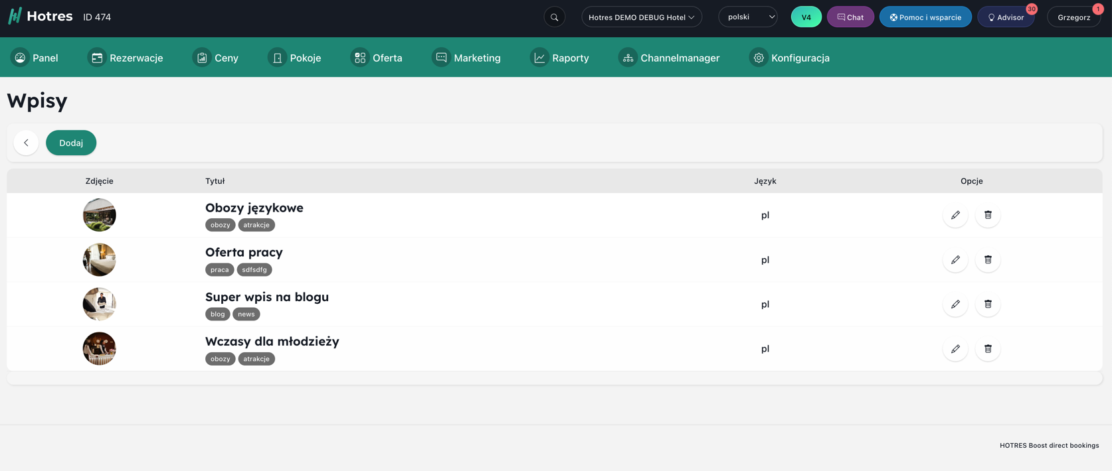
Task: Click the Oferta pracy thumbnail photo
Action: [x=100, y=259]
